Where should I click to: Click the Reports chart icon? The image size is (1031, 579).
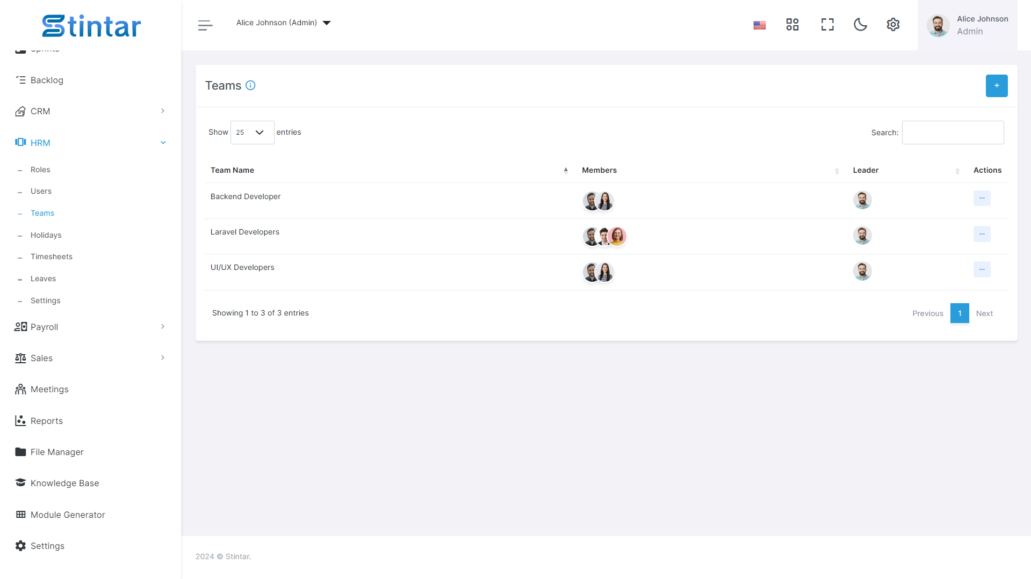pos(20,420)
